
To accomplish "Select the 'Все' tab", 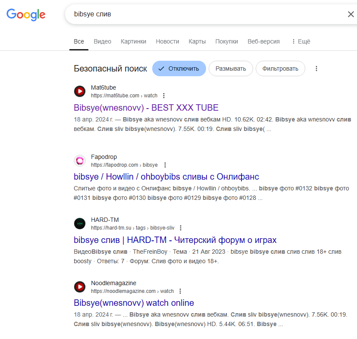I will point(79,41).
